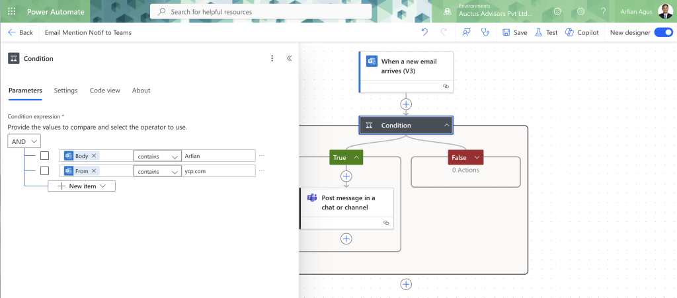Click the Redo arrow icon
677x298 pixels.
[444, 32]
